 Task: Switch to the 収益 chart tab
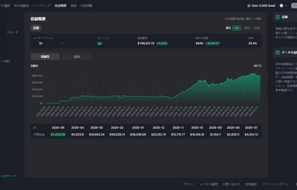pos(77,57)
